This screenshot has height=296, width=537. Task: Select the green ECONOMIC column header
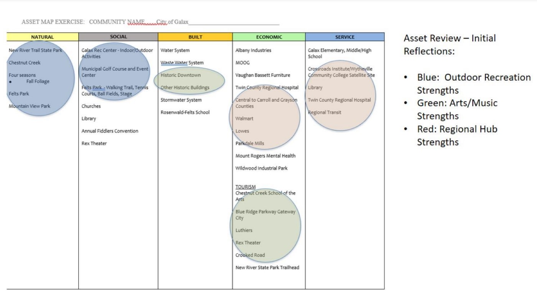pos(269,37)
